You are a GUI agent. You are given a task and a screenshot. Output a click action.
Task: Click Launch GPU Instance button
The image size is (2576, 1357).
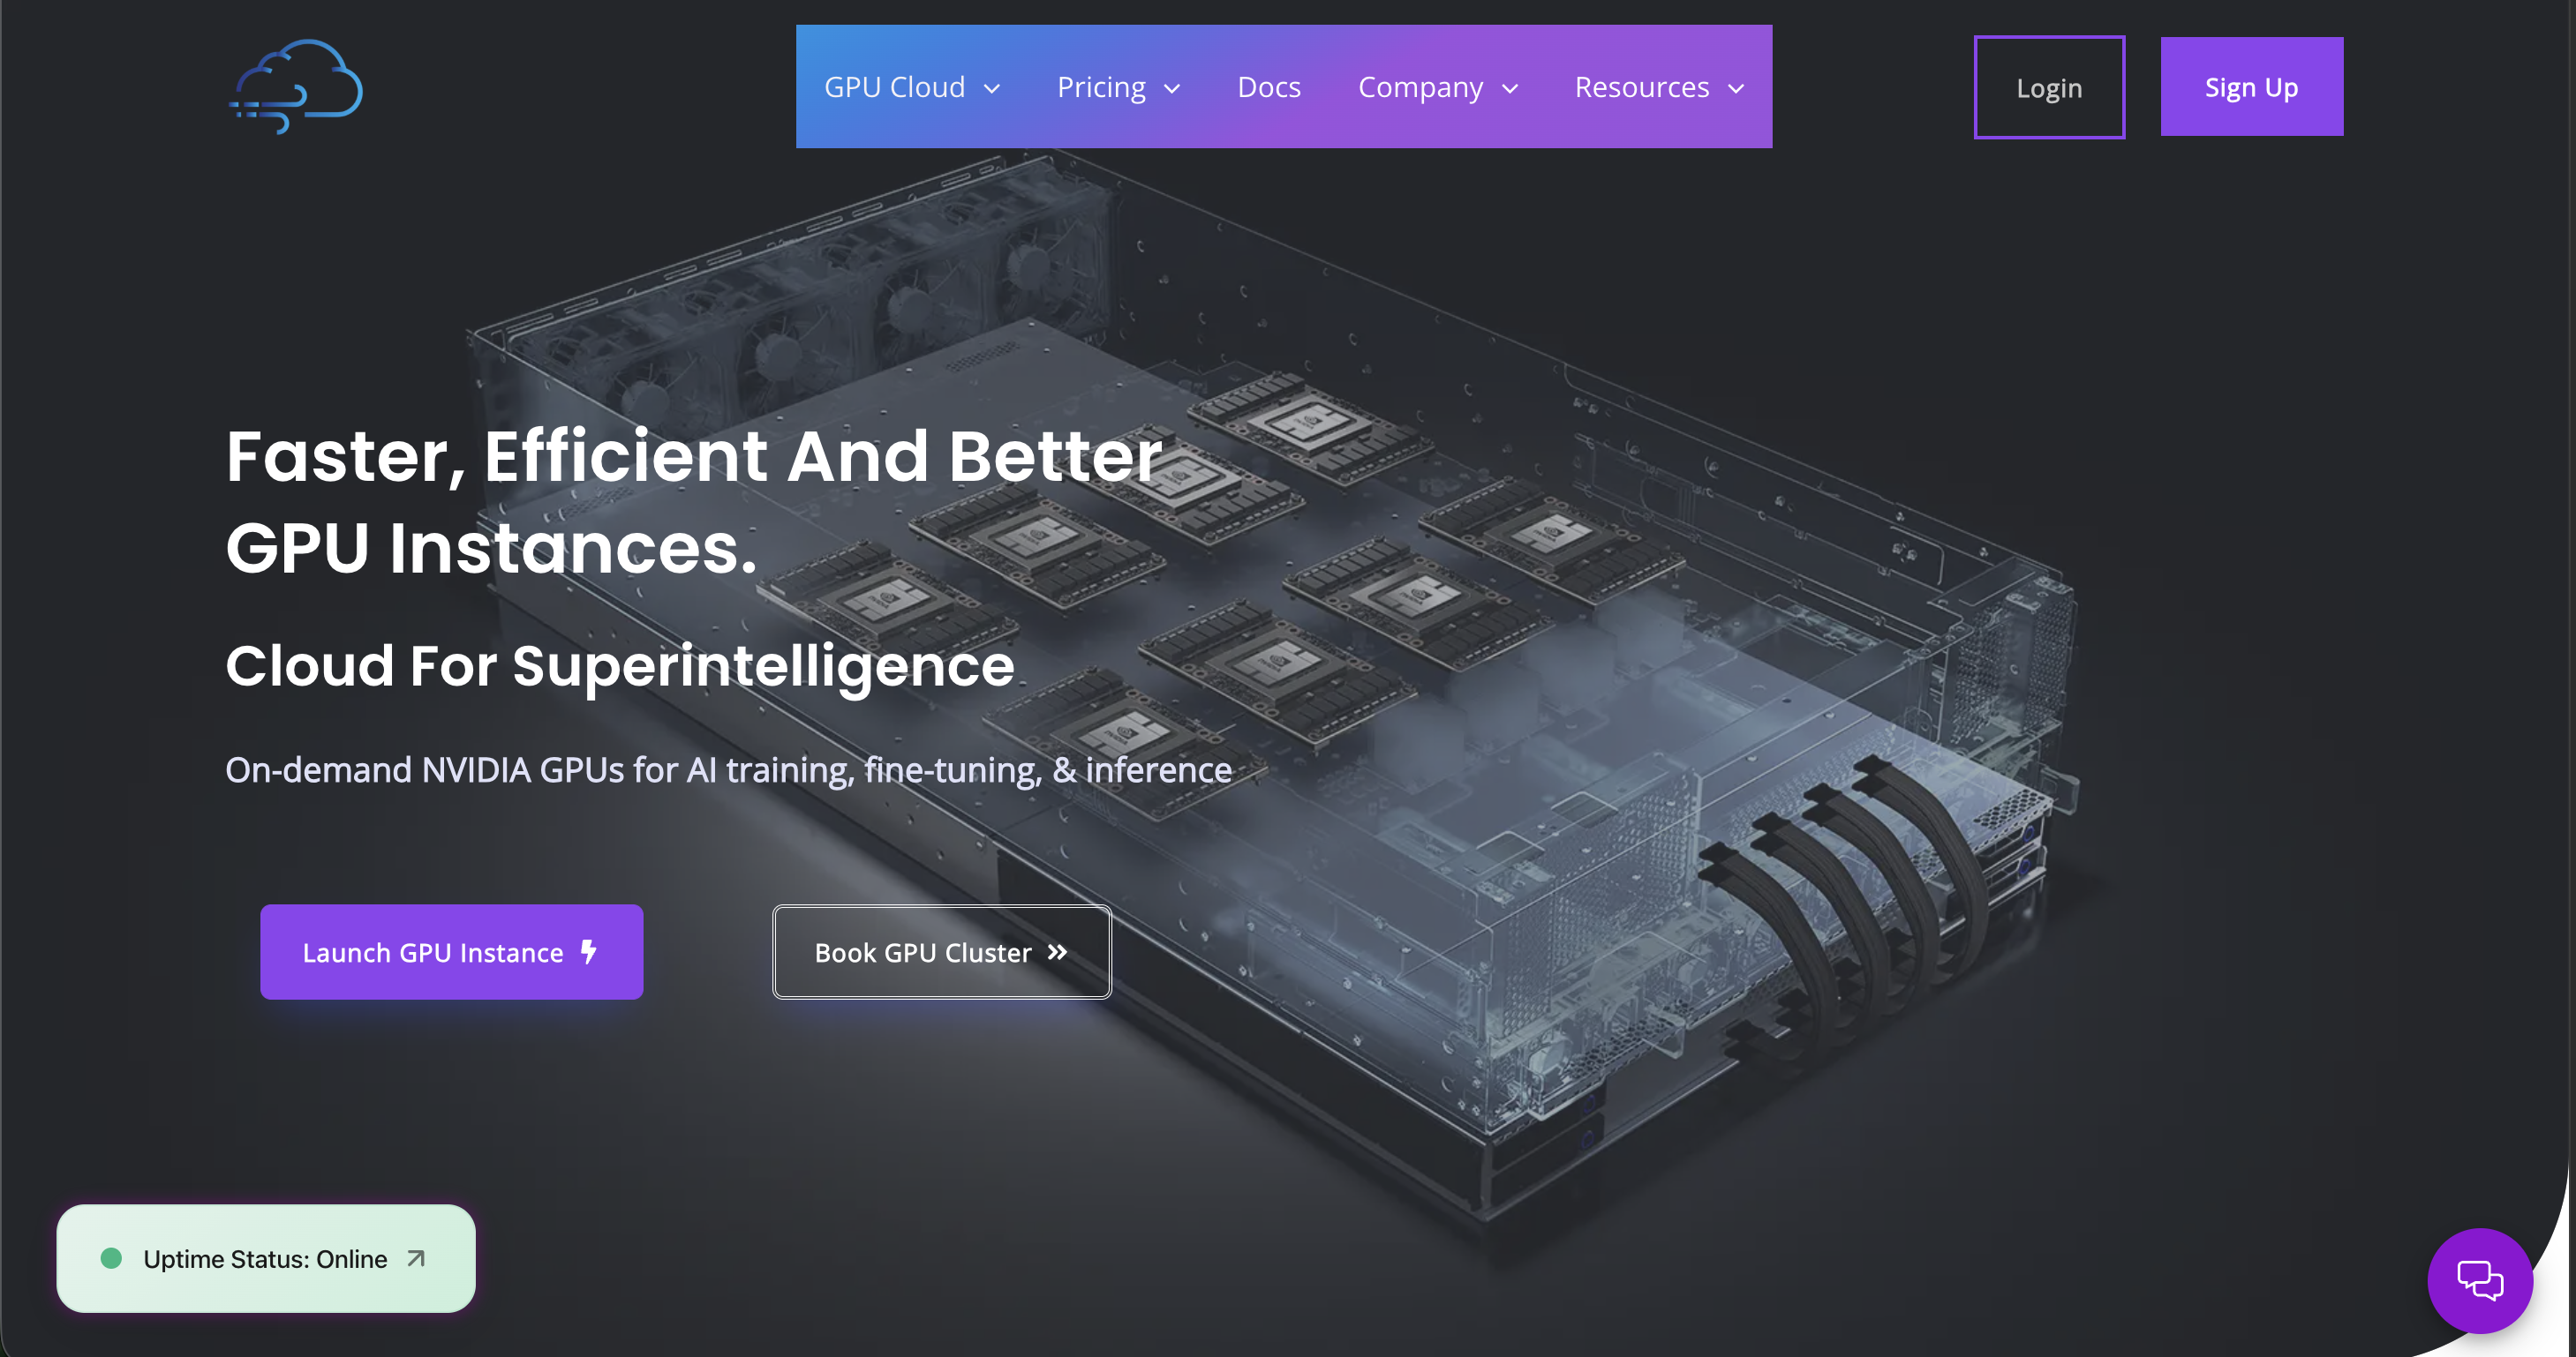pos(451,952)
